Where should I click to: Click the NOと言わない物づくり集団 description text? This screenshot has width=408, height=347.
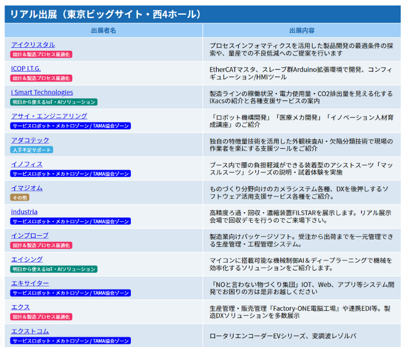tap(302, 288)
